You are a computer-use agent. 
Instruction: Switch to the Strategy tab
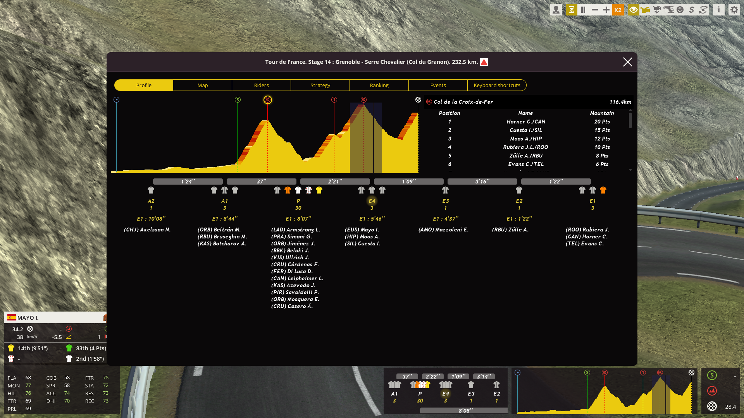pyautogui.click(x=320, y=85)
